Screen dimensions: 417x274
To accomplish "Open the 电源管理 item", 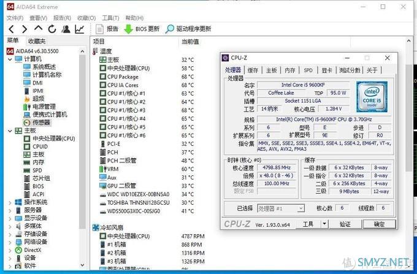I will (40, 107).
